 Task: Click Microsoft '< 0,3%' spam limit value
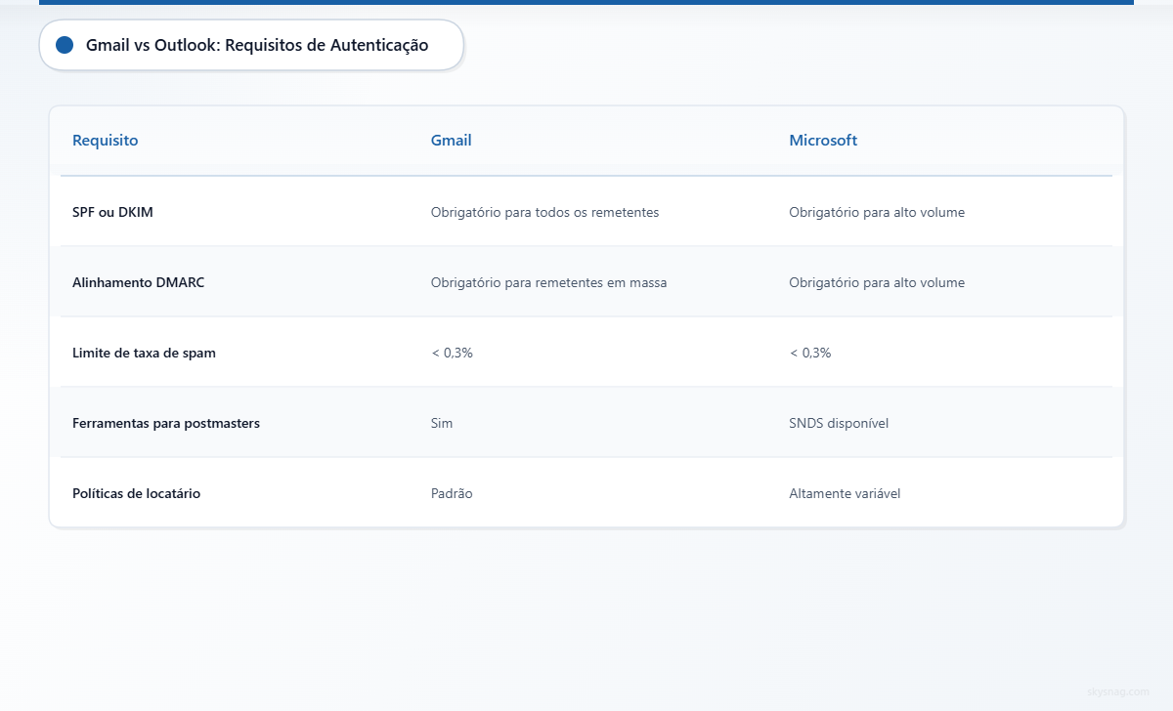click(x=810, y=353)
